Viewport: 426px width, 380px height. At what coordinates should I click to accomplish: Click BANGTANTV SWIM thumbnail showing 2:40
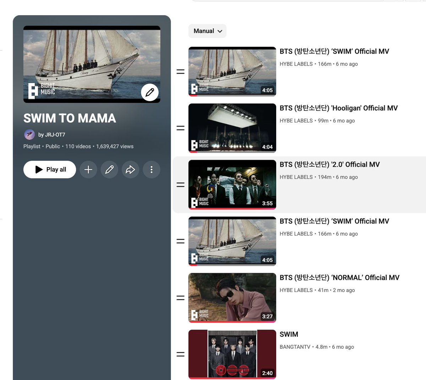[x=232, y=354]
